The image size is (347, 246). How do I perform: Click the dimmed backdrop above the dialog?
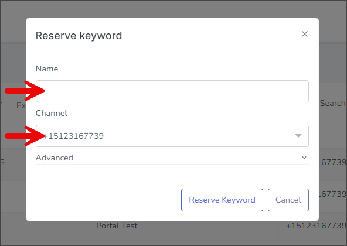[172, 9]
